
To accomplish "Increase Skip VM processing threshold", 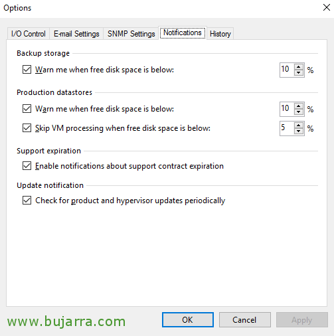I will (x=299, y=126).
